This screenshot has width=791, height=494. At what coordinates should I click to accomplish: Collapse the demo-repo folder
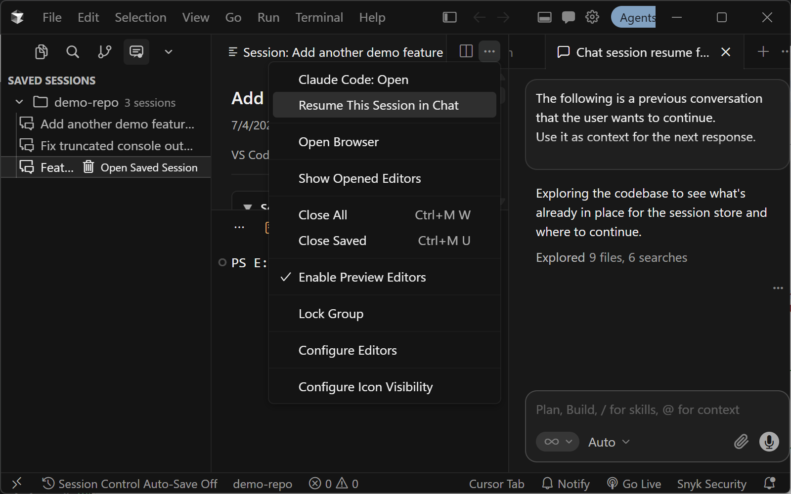point(19,102)
